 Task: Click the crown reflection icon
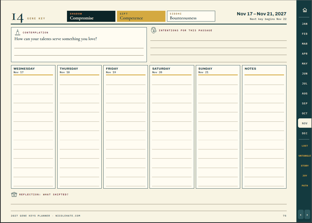click(x=14, y=194)
